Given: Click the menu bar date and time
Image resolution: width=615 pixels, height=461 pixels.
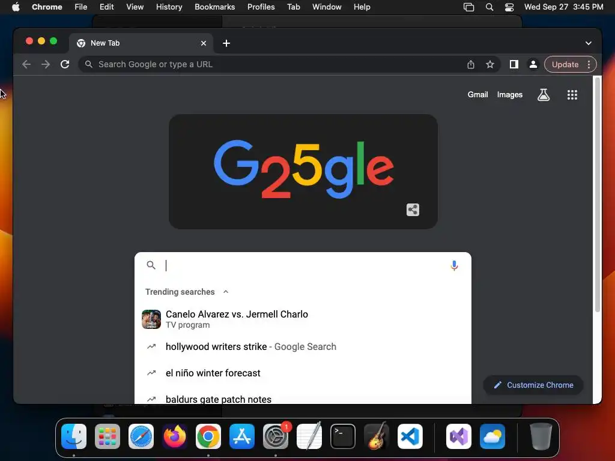Looking at the screenshot, I should 563,7.
